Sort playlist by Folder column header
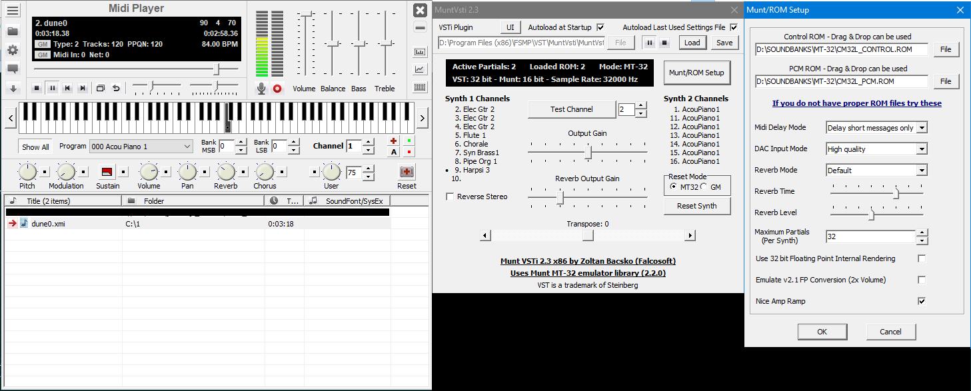The width and height of the screenshot is (971, 391). click(193, 200)
